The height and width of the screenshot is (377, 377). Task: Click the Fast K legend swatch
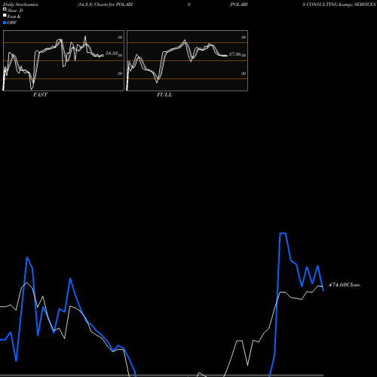click(x=5, y=16)
